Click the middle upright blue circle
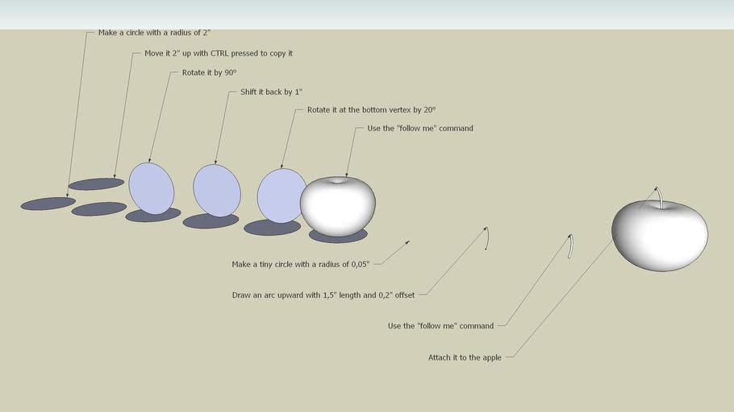Viewport: 734px width, 412px height. point(217,190)
